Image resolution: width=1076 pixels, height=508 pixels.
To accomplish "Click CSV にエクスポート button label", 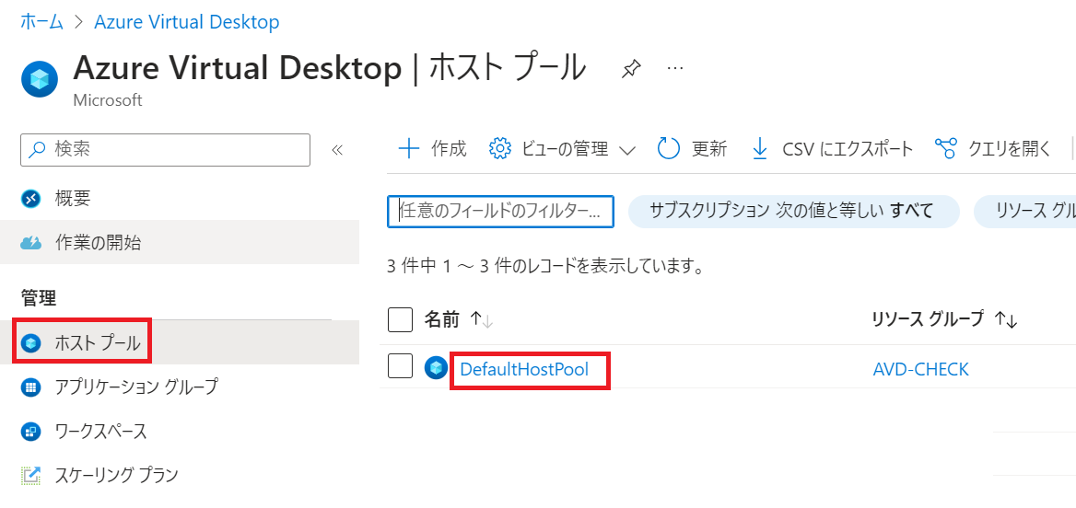I will pos(848,149).
